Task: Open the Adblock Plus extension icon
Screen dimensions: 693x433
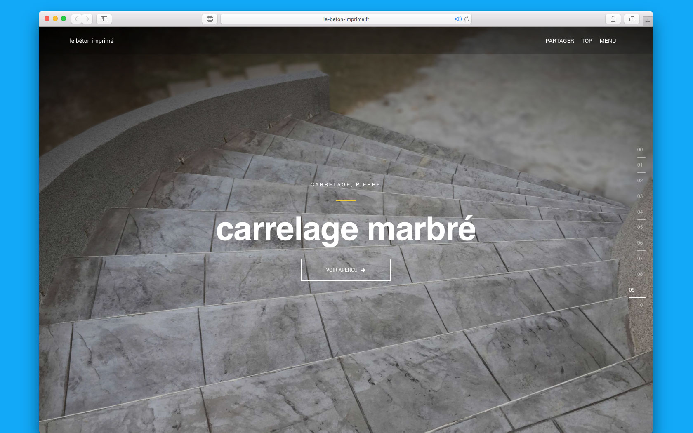Action: pyautogui.click(x=210, y=19)
